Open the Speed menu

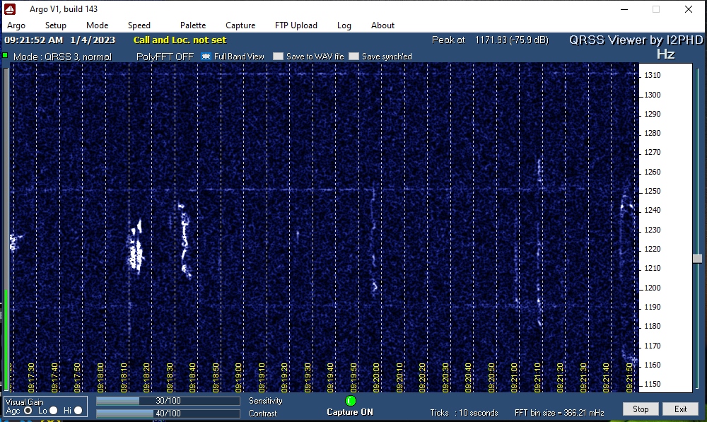pos(139,25)
